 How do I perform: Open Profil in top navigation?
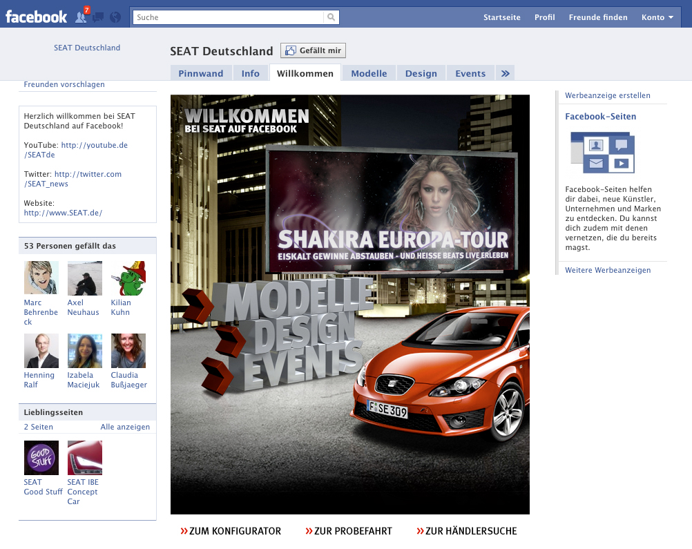(545, 17)
